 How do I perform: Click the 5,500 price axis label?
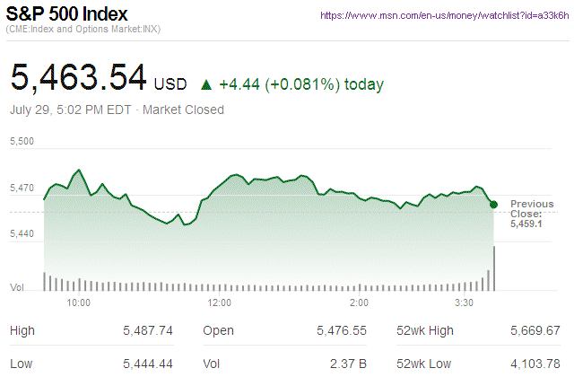(x=22, y=142)
